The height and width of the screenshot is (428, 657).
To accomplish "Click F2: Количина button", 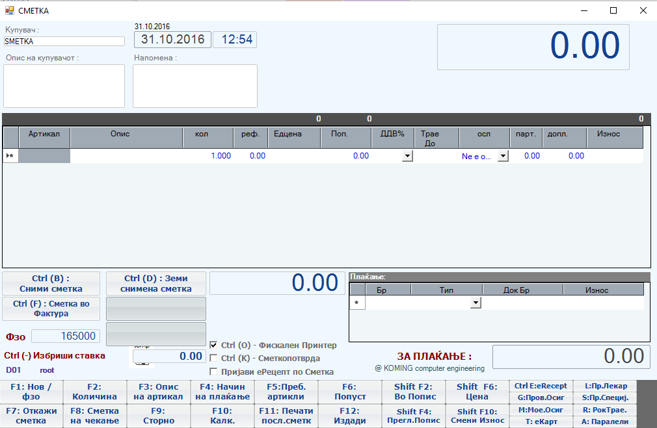I will [x=95, y=392].
